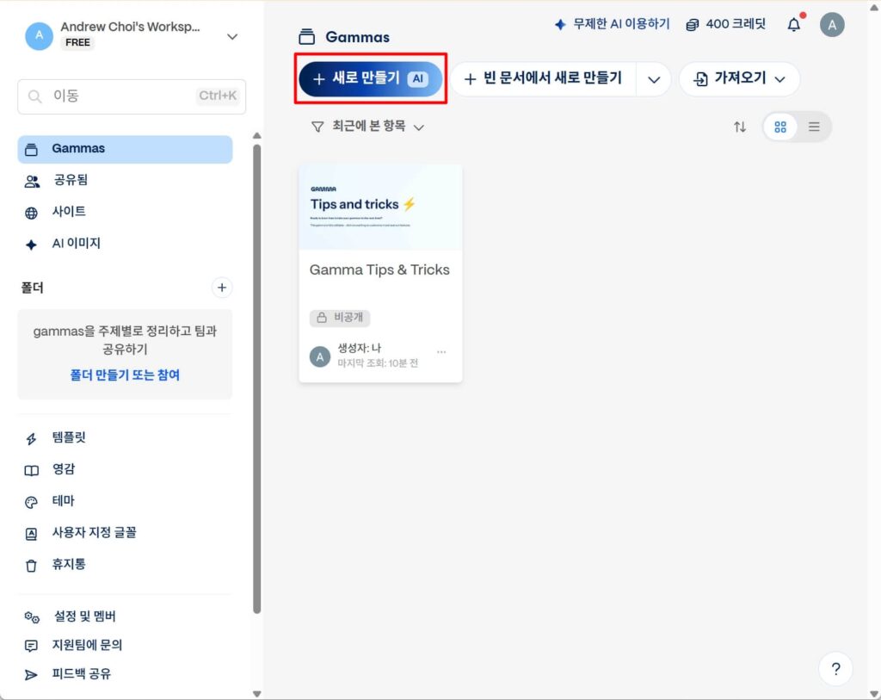Viewport: 881px width, 700px height.
Task: Toggle the sort order control
Action: coord(740,127)
